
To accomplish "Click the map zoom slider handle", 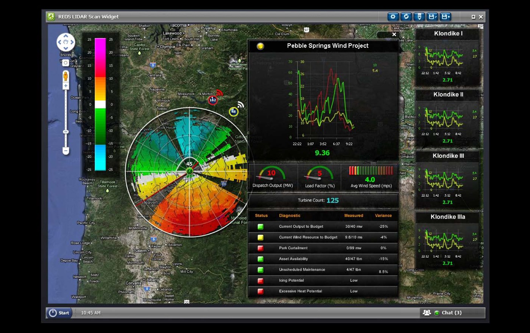I will point(65,132).
